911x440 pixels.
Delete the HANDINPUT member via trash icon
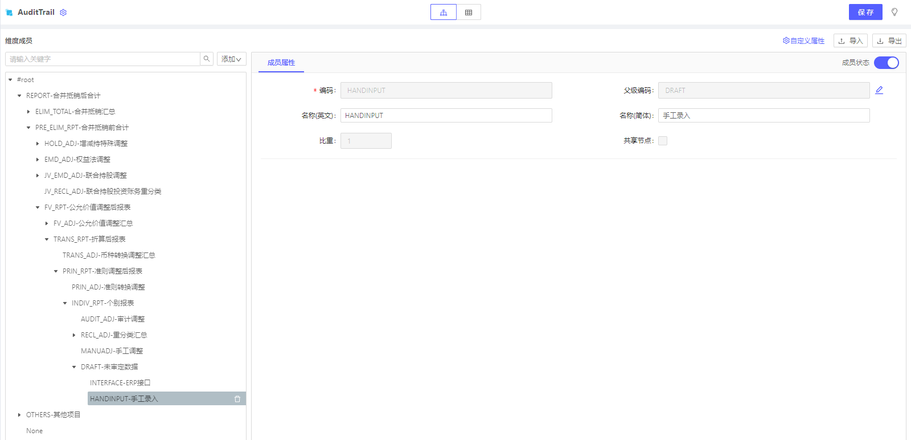237,399
